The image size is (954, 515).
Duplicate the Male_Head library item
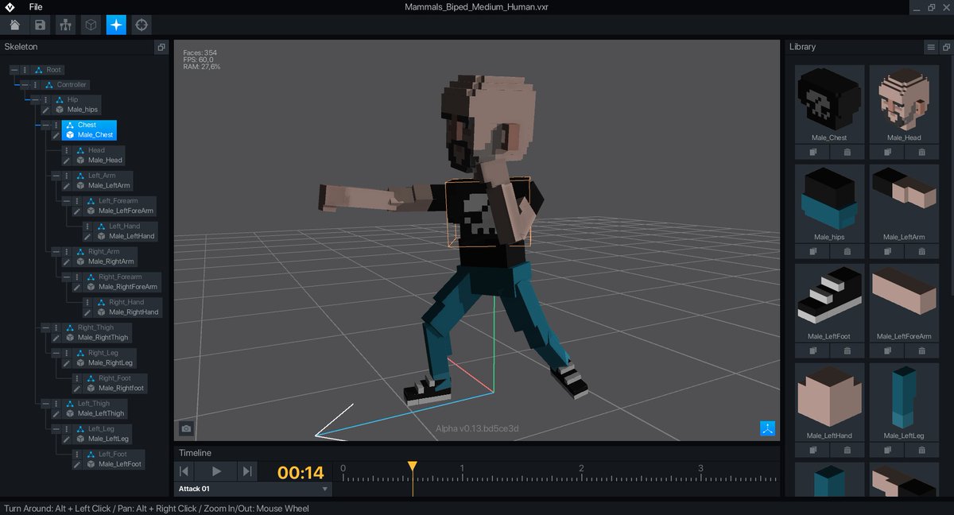click(x=887, y=152)
